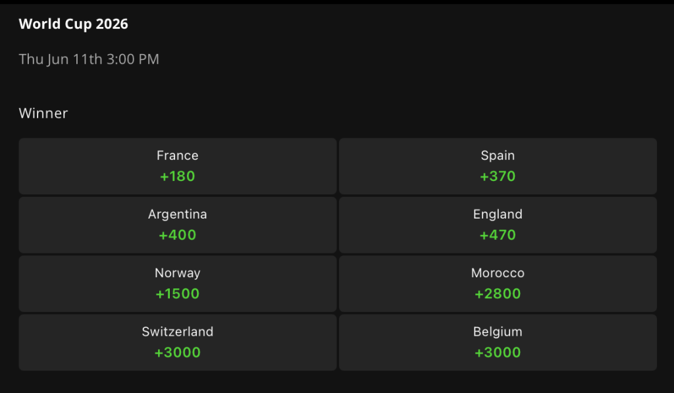
Task: Tap the +3000 odds under Switzerland
Action: pos(178,353)
